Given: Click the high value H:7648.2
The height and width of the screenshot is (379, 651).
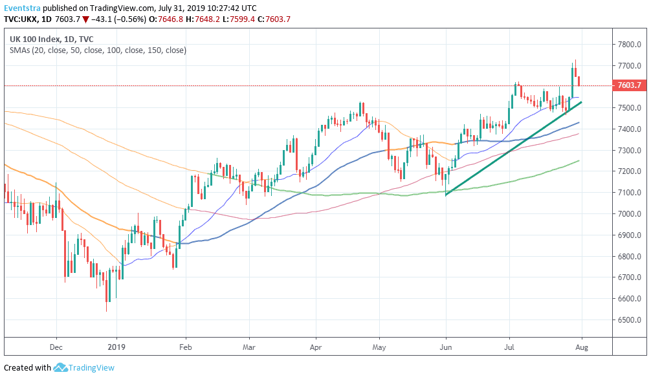Looking at the screenshot, I should point(203,19).
